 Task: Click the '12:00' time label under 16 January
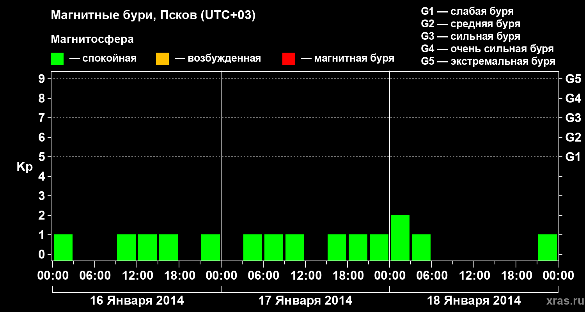point(137,276)
